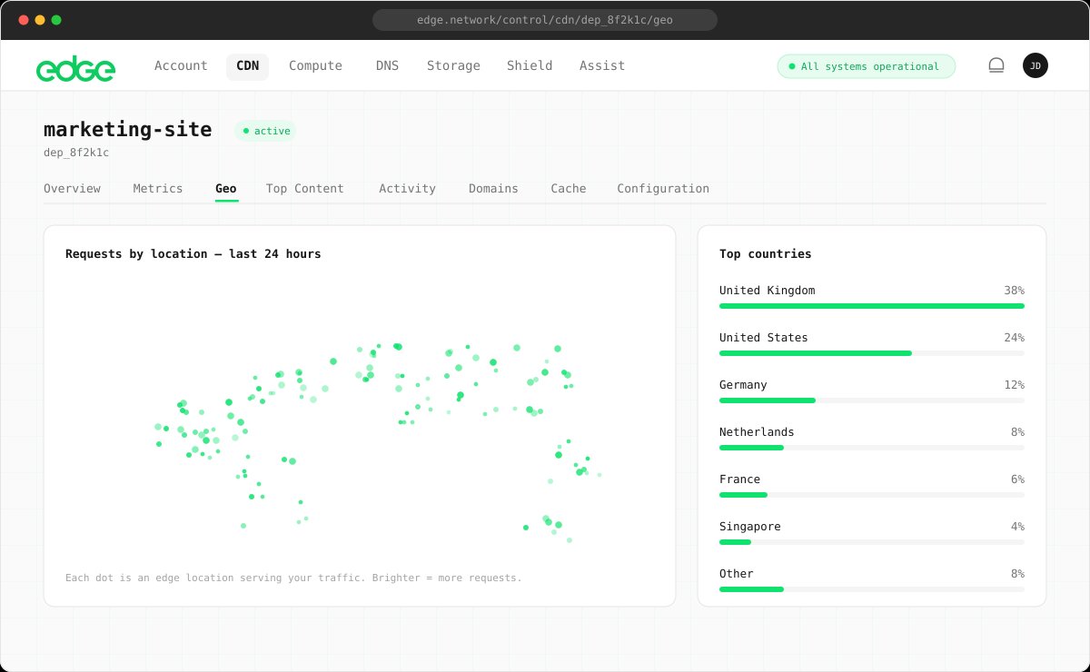
Task: Open the Storage section
Action: click(x=453, y=65)
